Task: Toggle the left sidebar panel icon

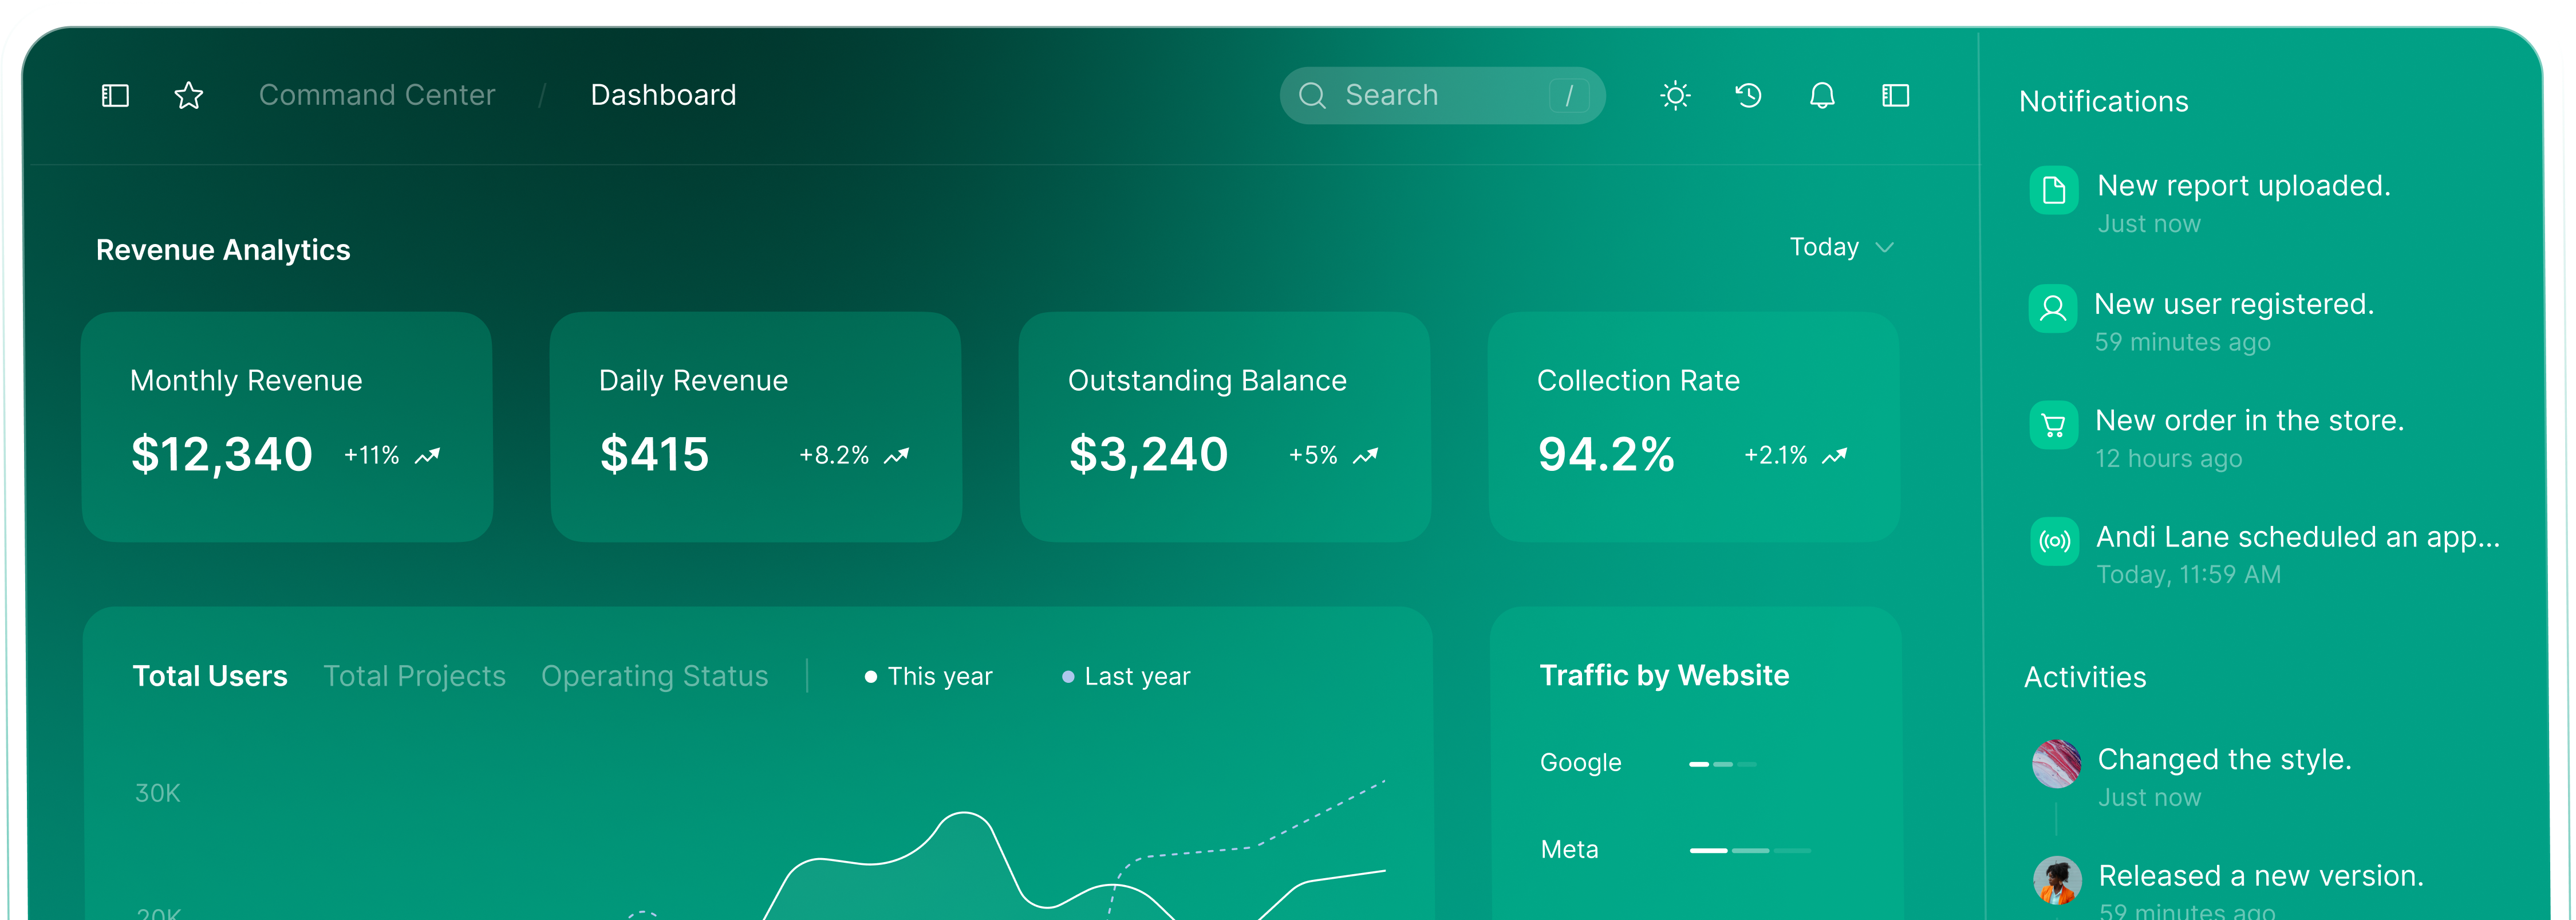Action: tap(114, 95)
